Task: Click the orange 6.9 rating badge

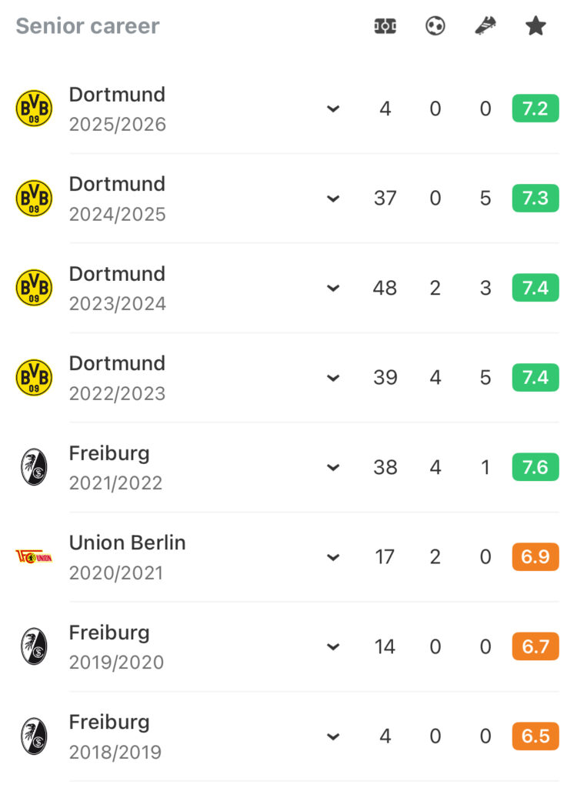Action: tap(535, 556)
